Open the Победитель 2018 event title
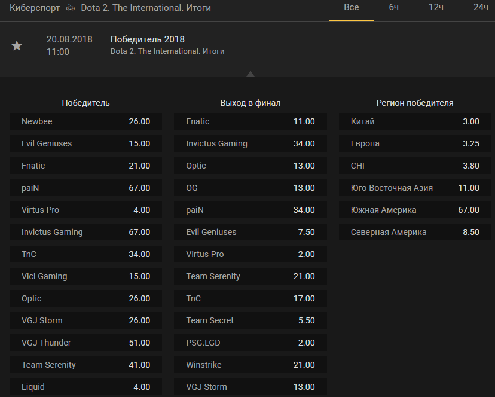495x397 pixels. (x=148, y=39)
